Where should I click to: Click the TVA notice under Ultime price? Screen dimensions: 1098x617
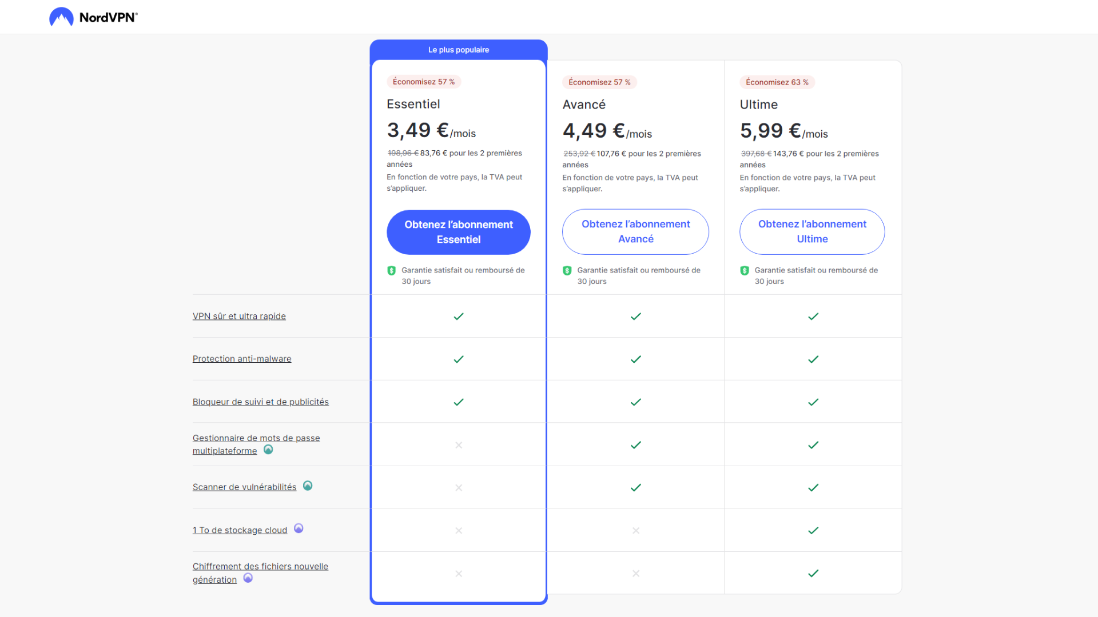(807, 183)
